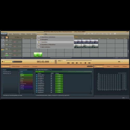Open the FX dropdown on track 14
This screenshot has height=130, width=130.
pyautogui.click(x=20, y=47)
